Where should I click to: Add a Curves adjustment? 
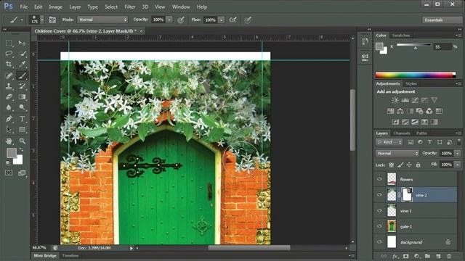coord(415,100)
